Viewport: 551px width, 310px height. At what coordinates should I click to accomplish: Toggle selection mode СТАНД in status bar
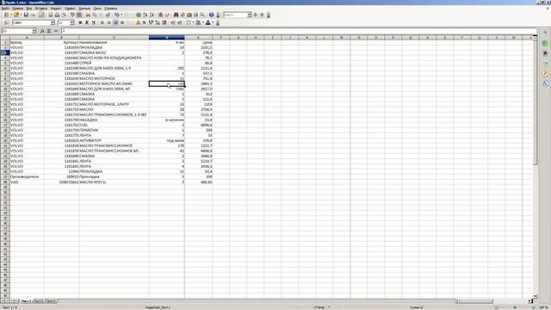pyautogui.click(x=319, y=307)
